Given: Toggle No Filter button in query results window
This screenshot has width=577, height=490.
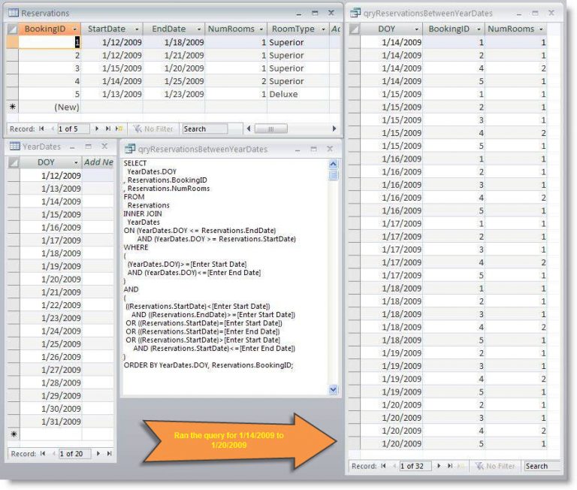Looking at the screenshot, I should 494,466.
